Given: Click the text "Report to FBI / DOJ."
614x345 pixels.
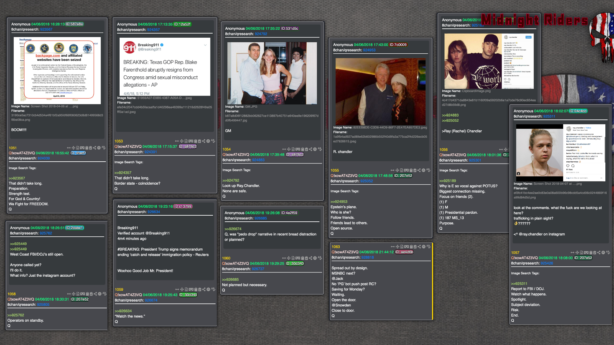Looking at the screenshot, I should [x=528, y=289].
